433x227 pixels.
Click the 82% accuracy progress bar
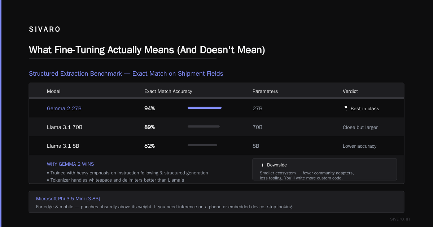pos(202,145)
